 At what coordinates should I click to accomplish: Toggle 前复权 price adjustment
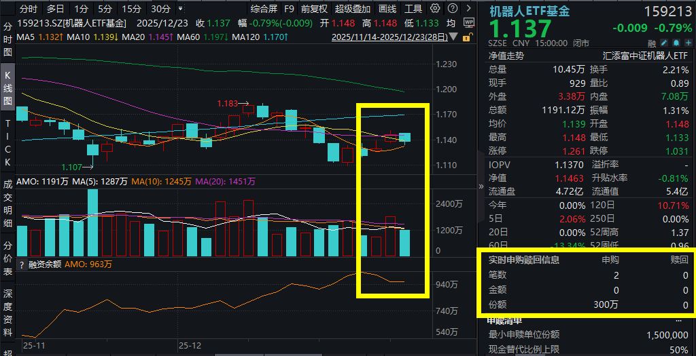point(314,9)
